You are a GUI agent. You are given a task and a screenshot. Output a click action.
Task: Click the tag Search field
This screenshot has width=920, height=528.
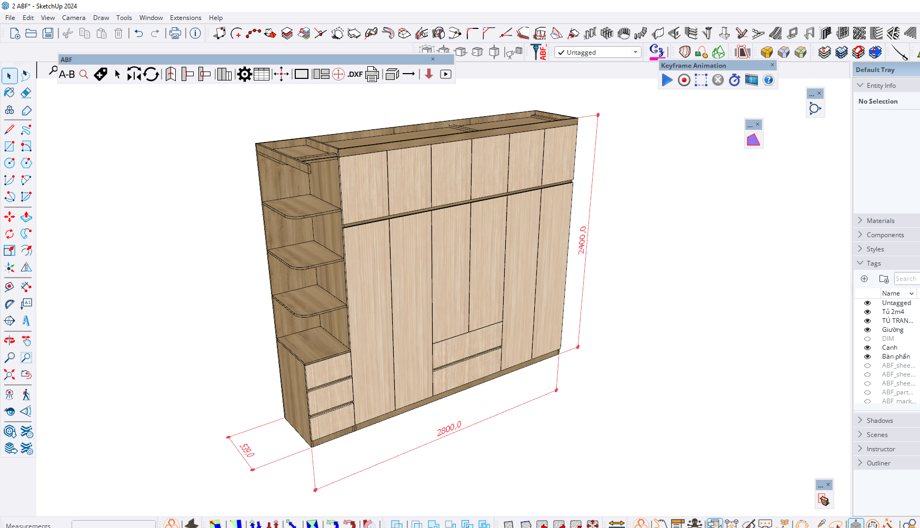point(906,279)
